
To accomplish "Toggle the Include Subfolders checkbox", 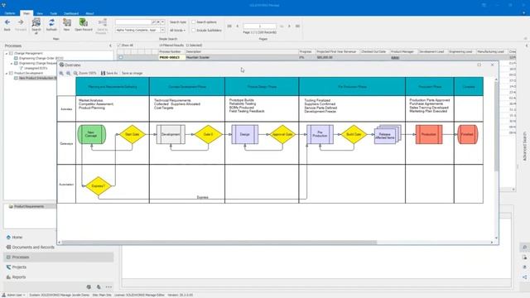I will [194, 30].
